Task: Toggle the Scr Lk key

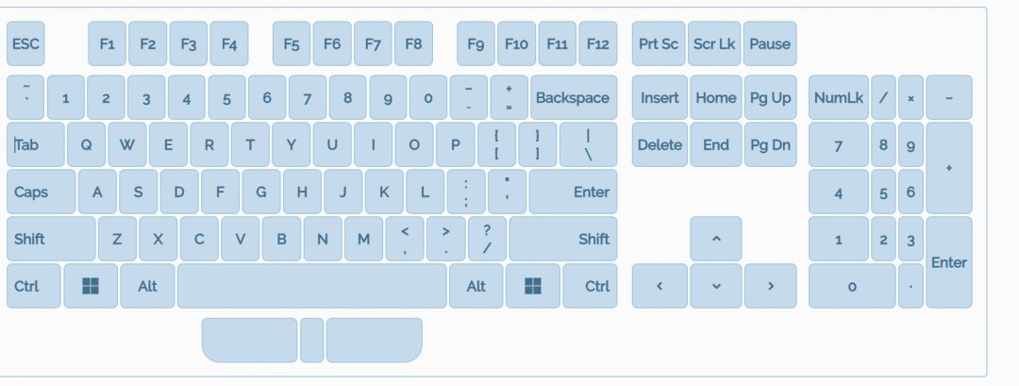Action: point(714,43)
